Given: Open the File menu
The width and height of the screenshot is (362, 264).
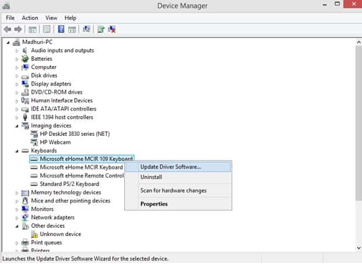Looking at the screenshot, I should point(10,18).
